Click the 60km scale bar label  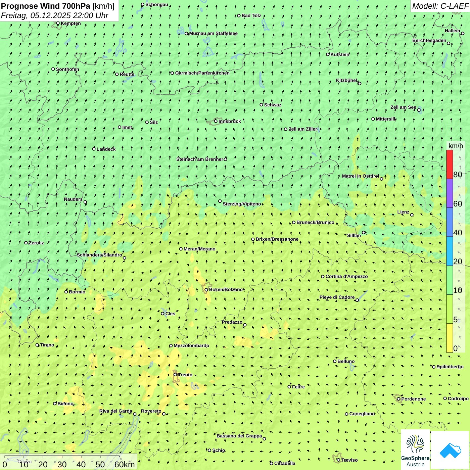coord(125,465)
